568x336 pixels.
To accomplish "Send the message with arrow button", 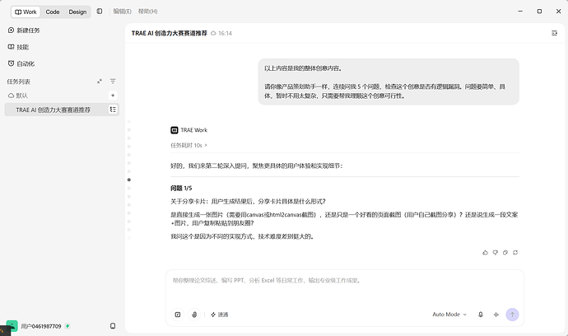I will coord(512,315).
